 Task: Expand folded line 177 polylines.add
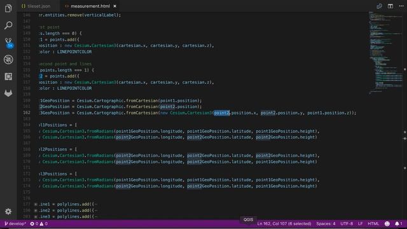36,204
